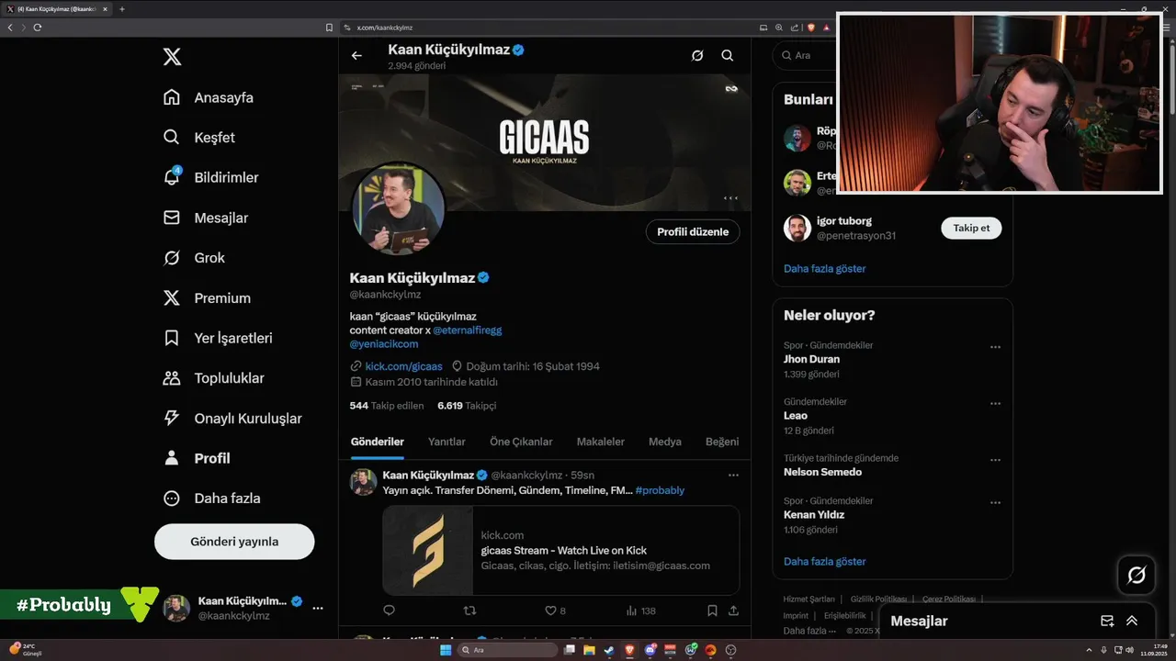This screenshot has width=1176, height=661.
Task: Click the floating Grok button
Action: 1136,576
